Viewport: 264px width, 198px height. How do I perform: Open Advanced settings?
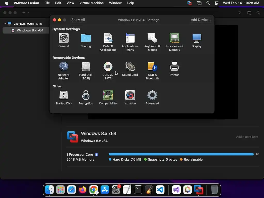[x=152, y=98]
